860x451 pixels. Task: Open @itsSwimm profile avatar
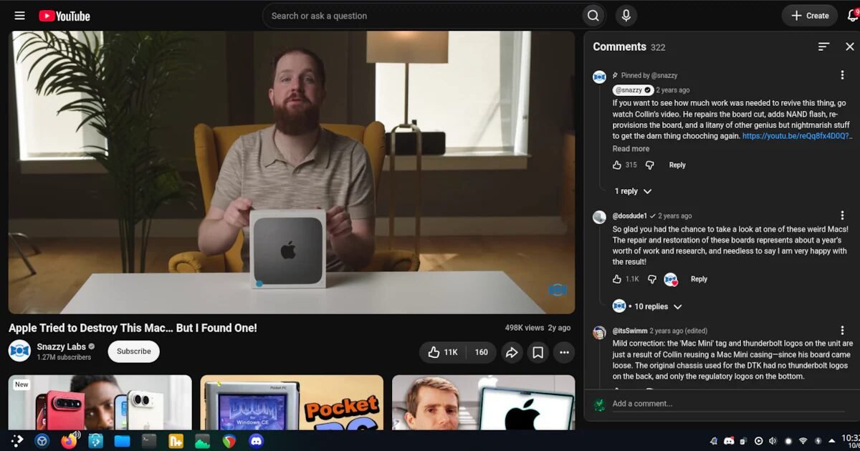point(600,333)
